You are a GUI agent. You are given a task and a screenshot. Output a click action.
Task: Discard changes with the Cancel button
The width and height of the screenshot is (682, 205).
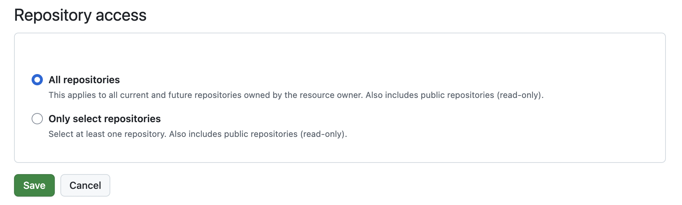click(x=85, y=185)
